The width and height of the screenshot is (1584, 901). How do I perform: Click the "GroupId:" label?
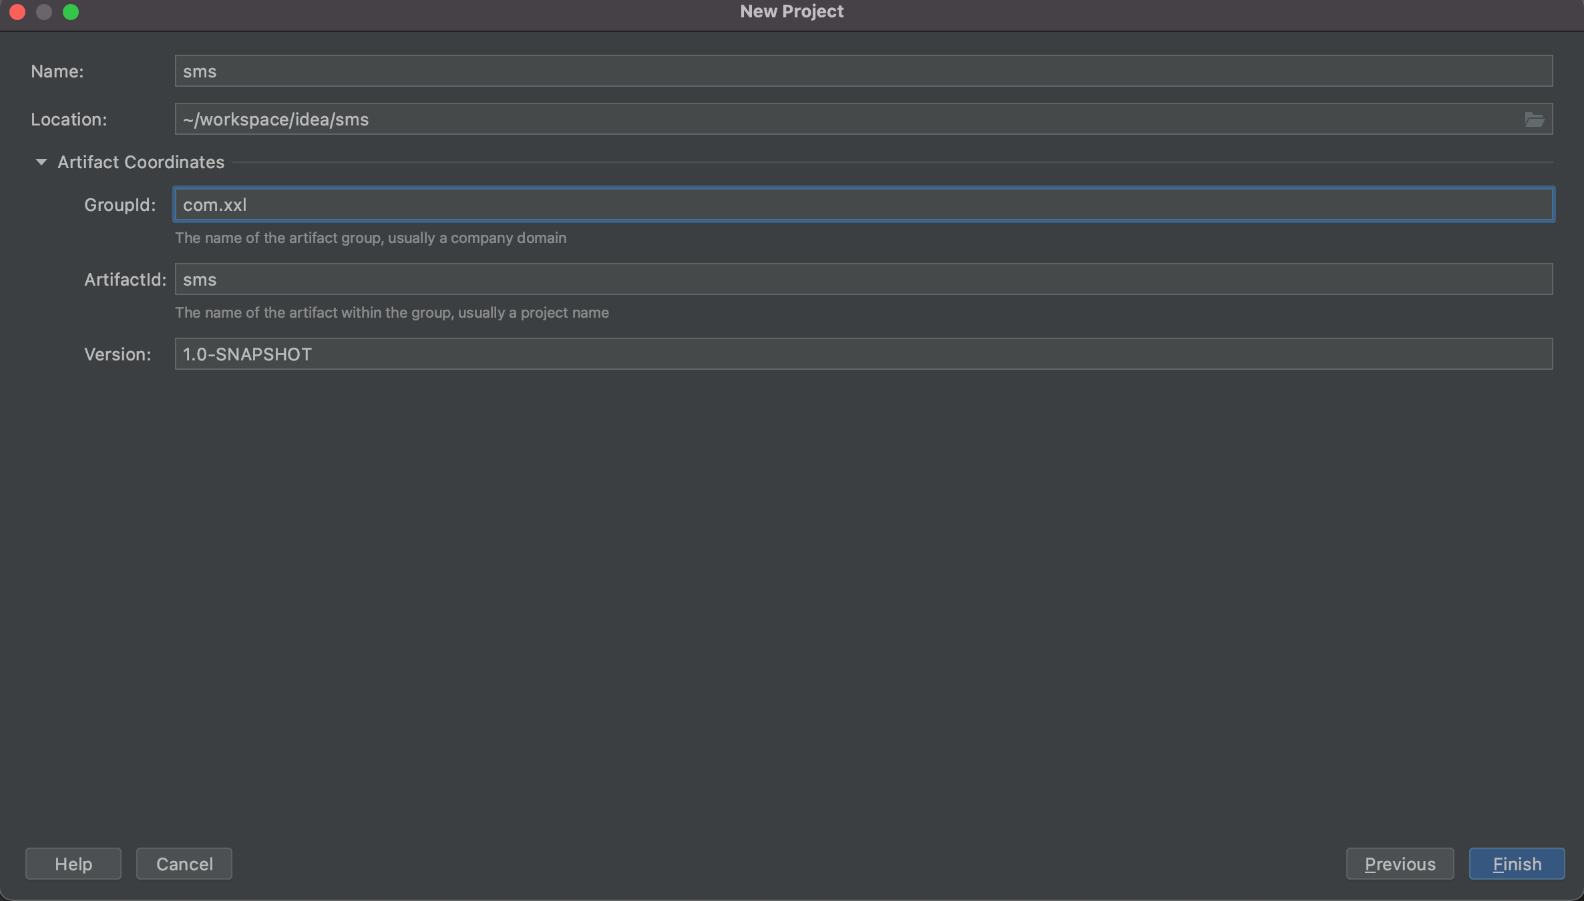click(120, 205)
